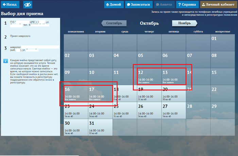This screenshot has width=238, height=156.
Task: Go back with the Назад button
Action: tap(10, 5)
